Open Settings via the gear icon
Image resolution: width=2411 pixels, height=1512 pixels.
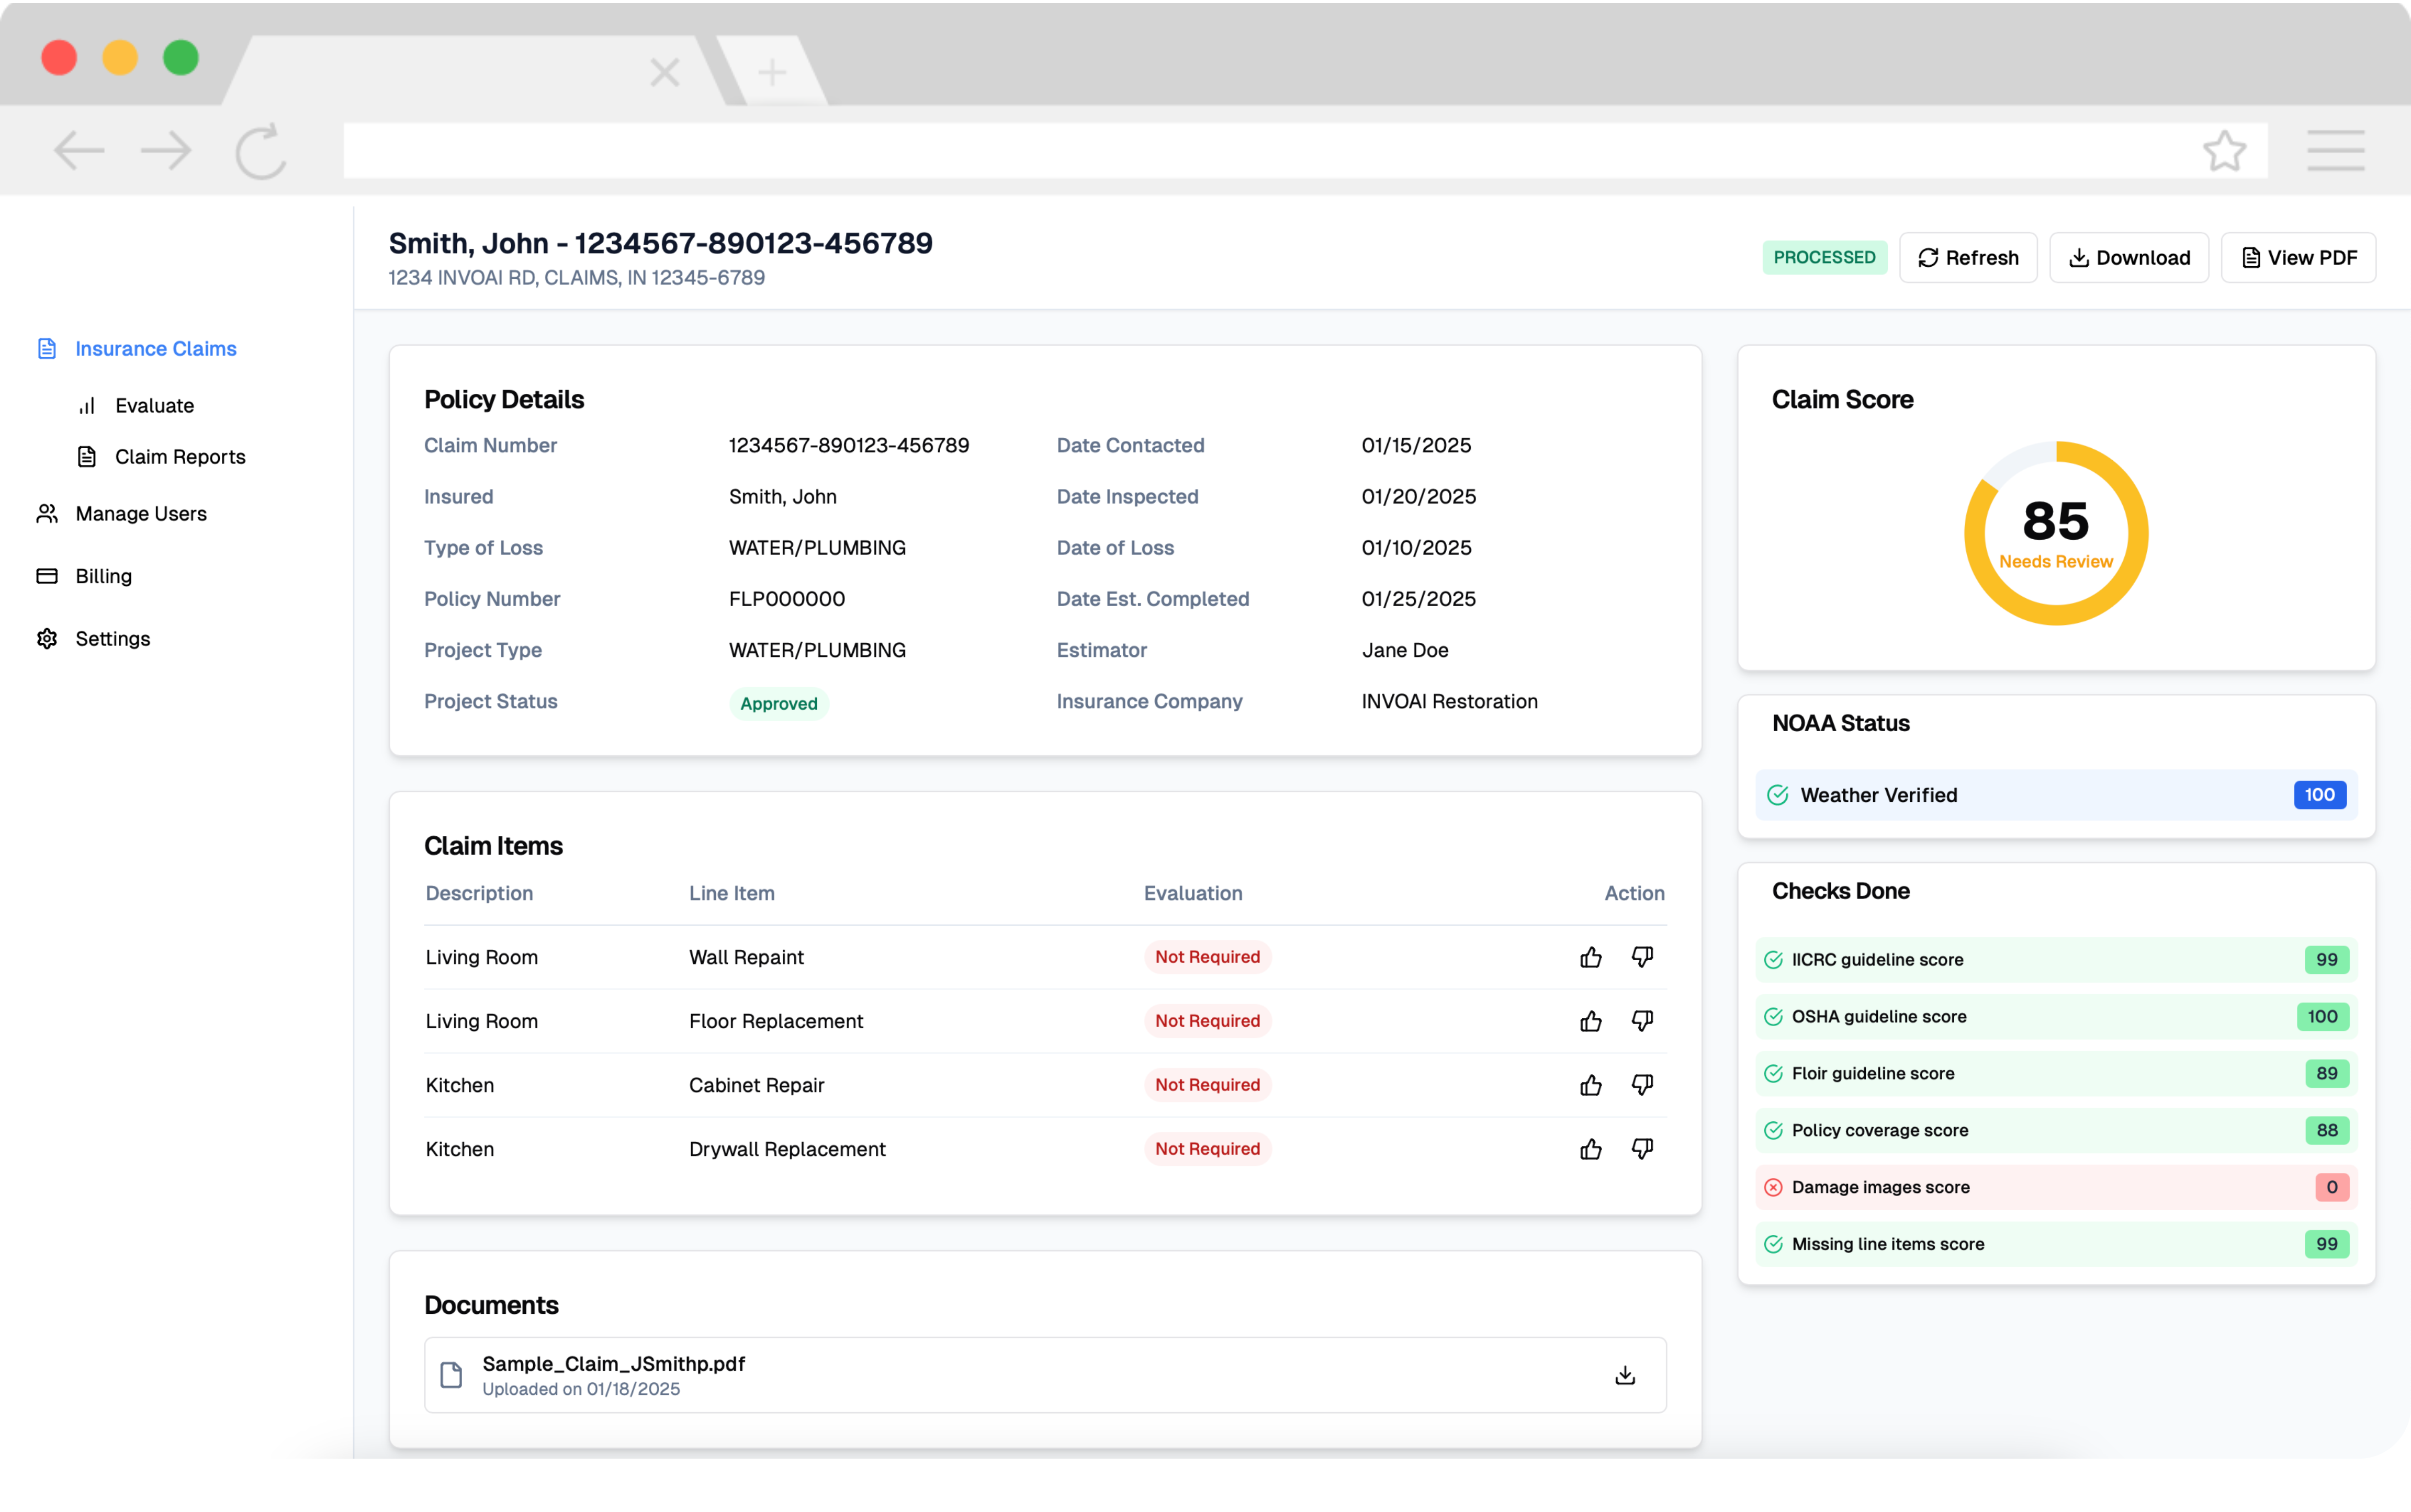tap(46, 638)
